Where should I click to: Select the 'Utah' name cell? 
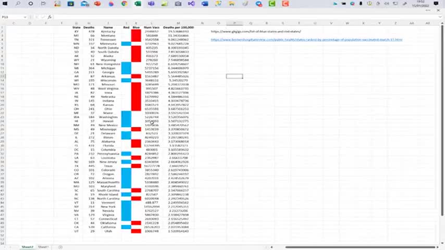108,231
